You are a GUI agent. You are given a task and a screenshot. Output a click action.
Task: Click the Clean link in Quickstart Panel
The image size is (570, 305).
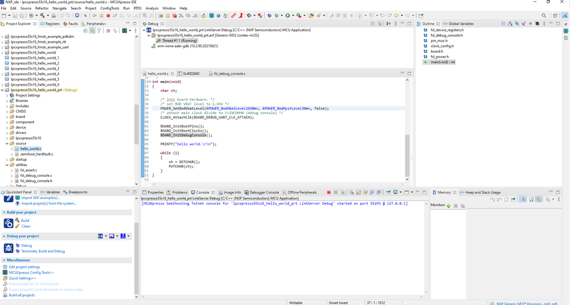(x=26, y=226)
